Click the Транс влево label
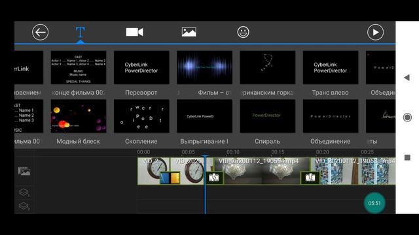 pyautogui.click(x=330, y=93)
